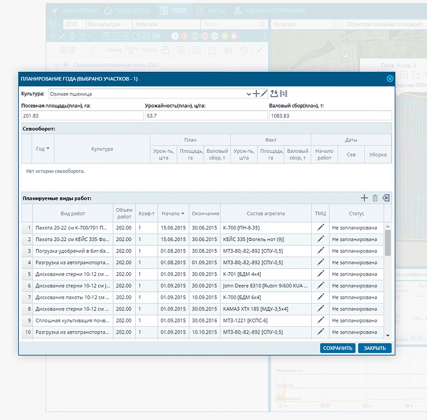The height and width of the screenshot is (420, 427).
Task: Click the works table scrollbar thumb
Action: tap(388, 243)
